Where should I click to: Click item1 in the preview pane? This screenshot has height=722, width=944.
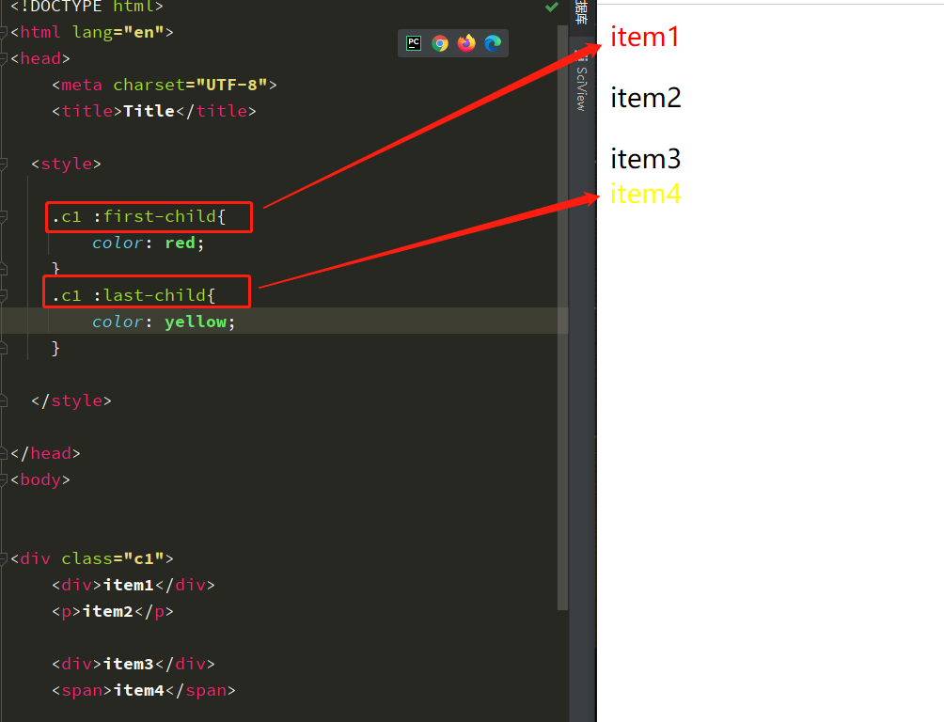645,37
